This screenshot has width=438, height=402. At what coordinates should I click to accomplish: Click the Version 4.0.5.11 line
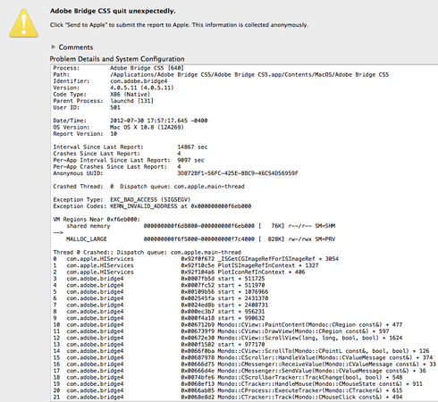click(114, 88)
